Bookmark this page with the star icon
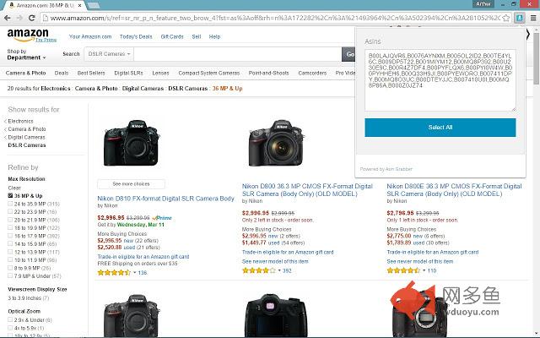 (x=506, y=18)
